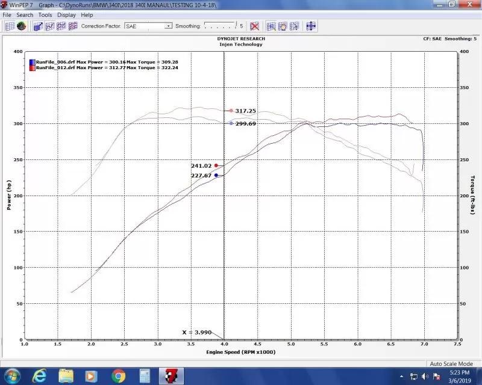Click the RunFile_006.drf legend entry
This screenshot has width=482, height=385.
point(107,62)
